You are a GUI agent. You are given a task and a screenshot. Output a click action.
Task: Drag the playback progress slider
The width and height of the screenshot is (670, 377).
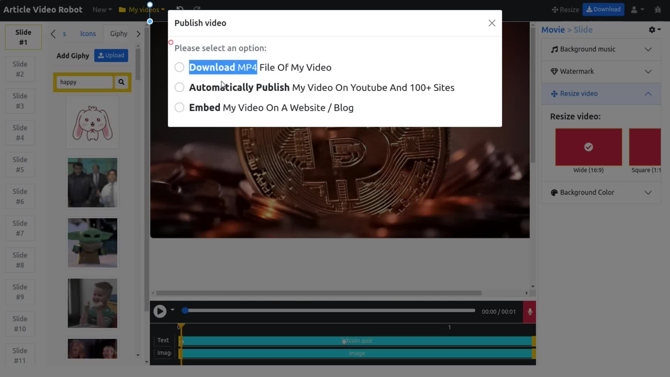185,312
